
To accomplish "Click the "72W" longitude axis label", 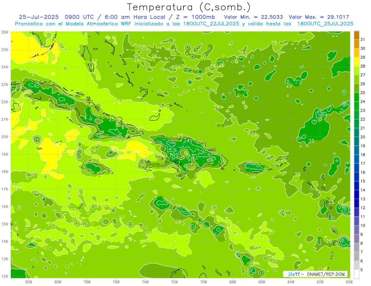I will (174, 282).
